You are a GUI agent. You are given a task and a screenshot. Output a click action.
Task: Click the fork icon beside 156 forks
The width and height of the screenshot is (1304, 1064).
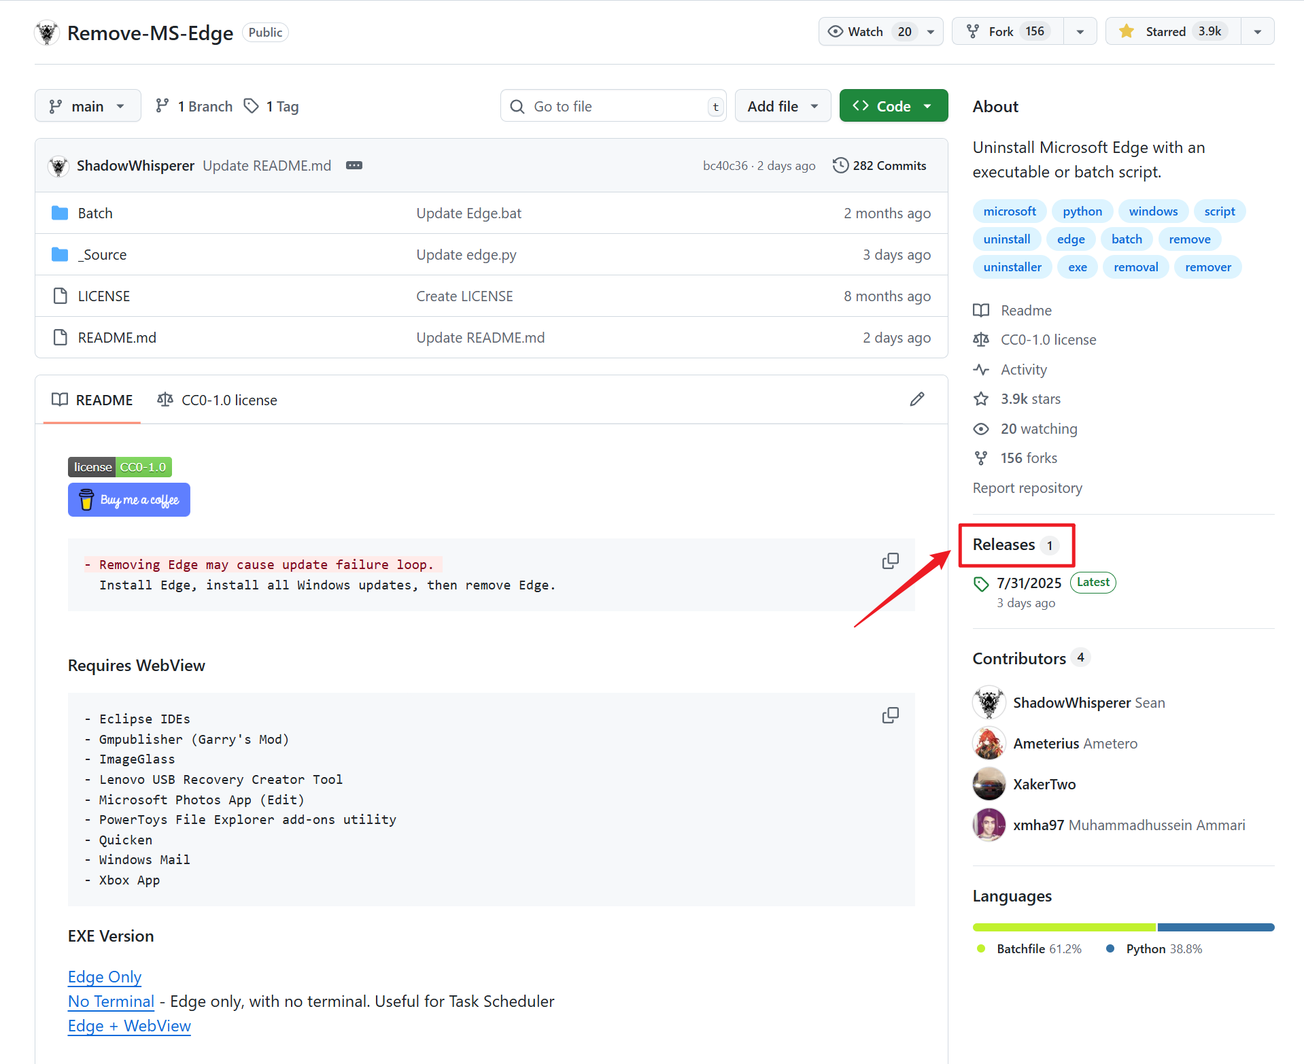point(981,458)
